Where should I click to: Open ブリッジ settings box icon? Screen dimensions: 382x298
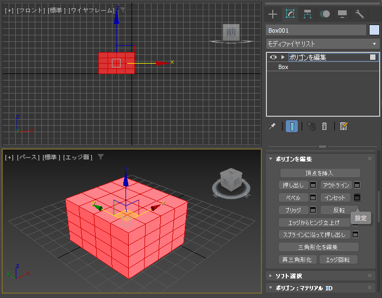coord(313,210)
